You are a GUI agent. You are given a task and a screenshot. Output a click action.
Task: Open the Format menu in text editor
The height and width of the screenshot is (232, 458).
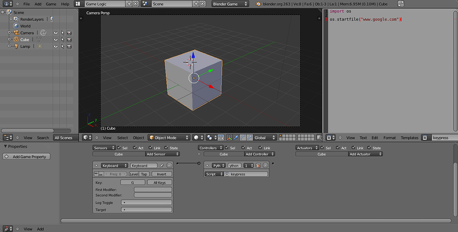(x=389, y=137)
